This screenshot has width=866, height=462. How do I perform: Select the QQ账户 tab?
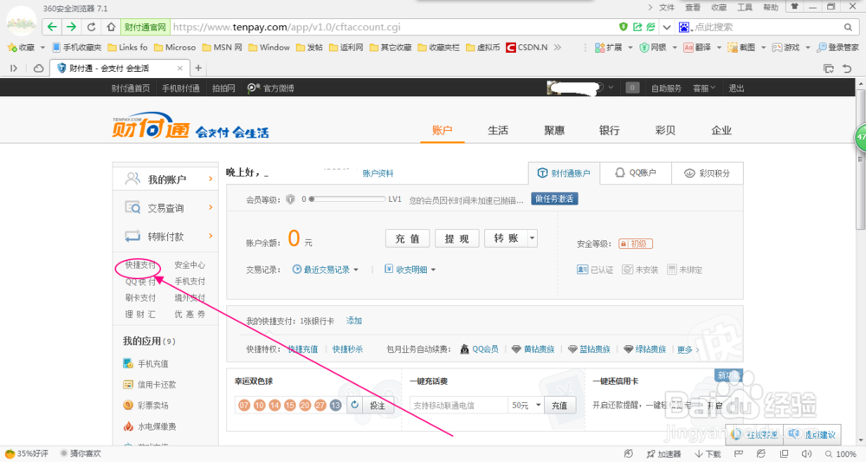636,173
